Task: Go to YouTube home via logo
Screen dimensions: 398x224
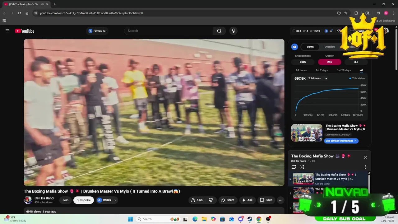Action: (25, 31)
